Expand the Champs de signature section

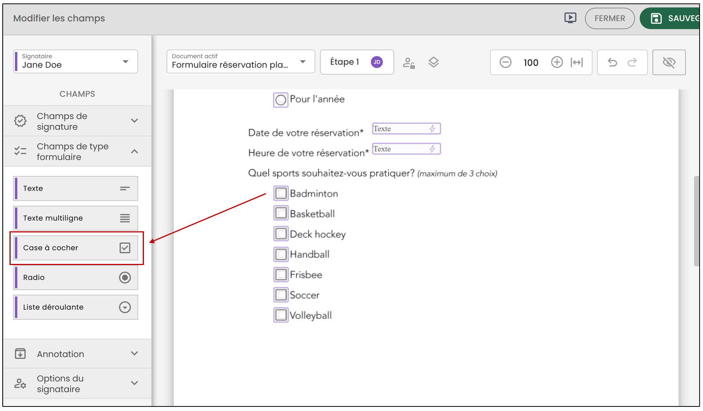pos(77,121)
